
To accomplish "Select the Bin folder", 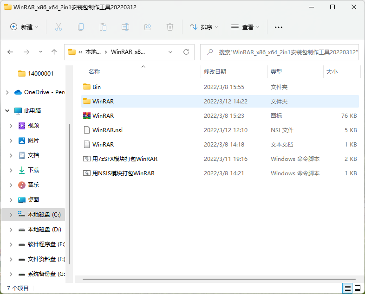I will (x=220, y=87).
